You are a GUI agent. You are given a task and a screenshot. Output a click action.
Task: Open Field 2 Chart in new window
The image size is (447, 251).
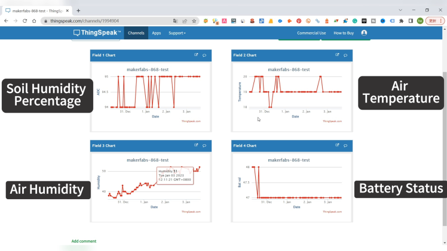click(337, 55)
